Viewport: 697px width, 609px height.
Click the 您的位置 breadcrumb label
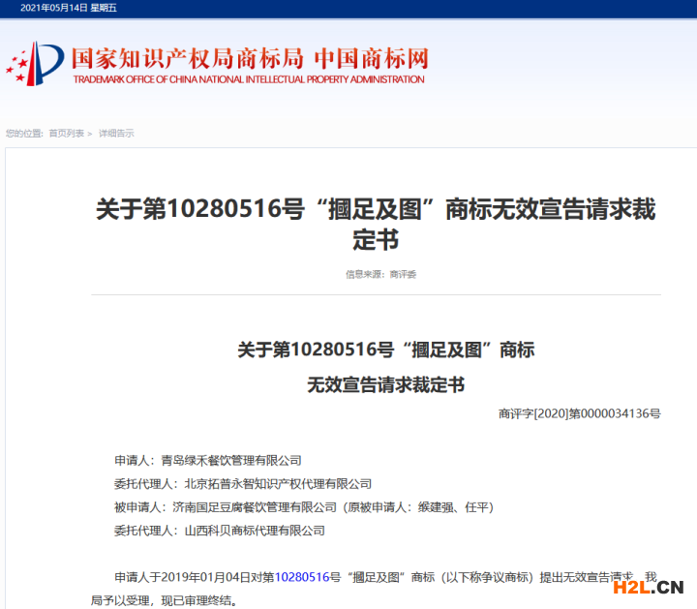coord(24,134)
